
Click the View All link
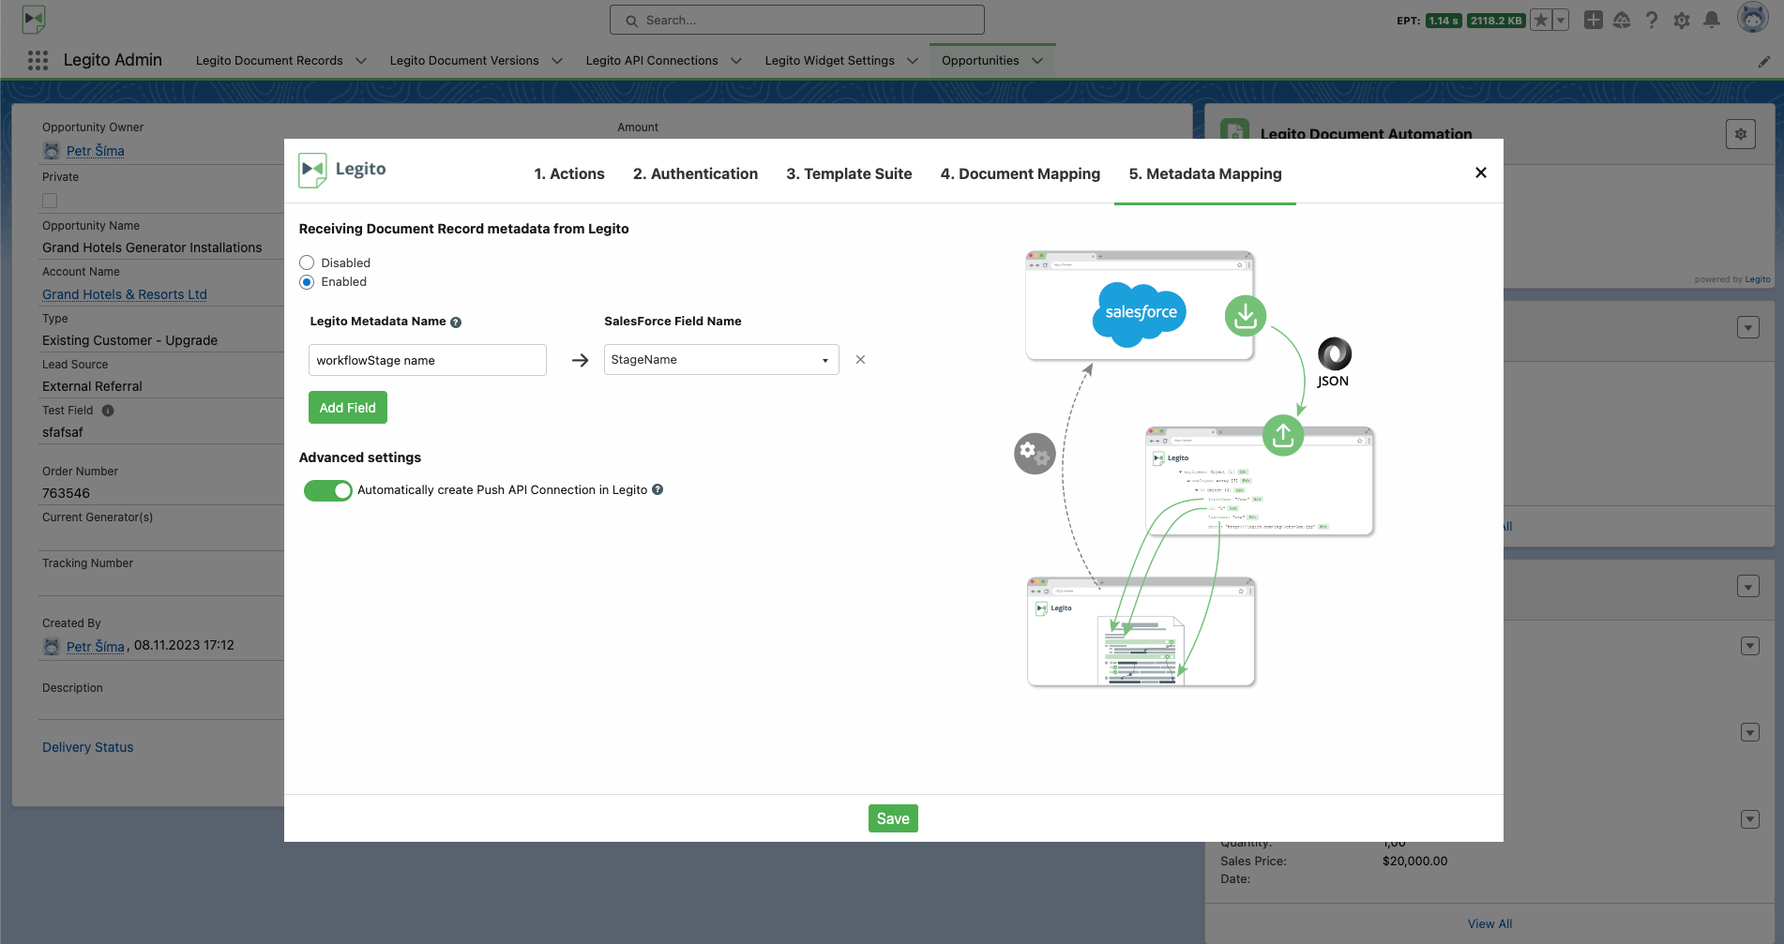[x=1489, y=923]
